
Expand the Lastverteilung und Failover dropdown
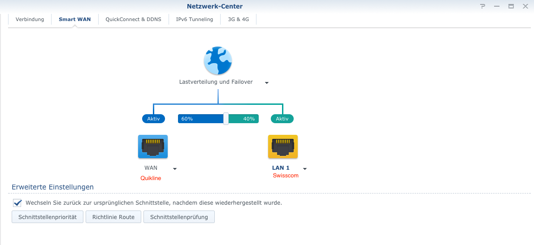tap(267, 83)
